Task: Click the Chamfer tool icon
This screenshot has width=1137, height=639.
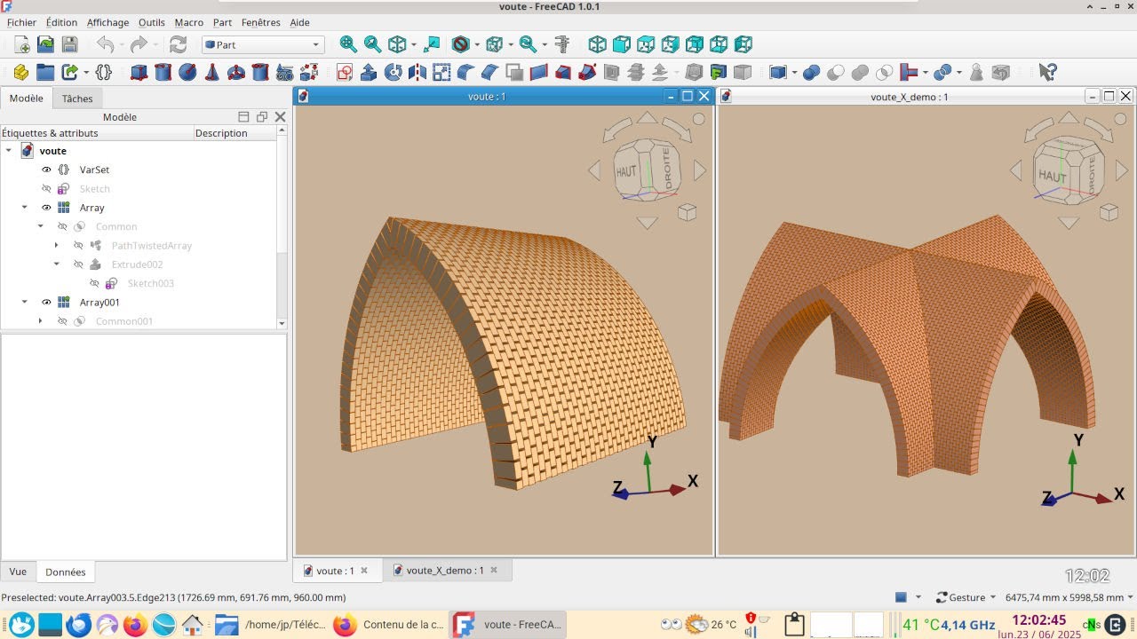Action: click(x=489, y=72)
